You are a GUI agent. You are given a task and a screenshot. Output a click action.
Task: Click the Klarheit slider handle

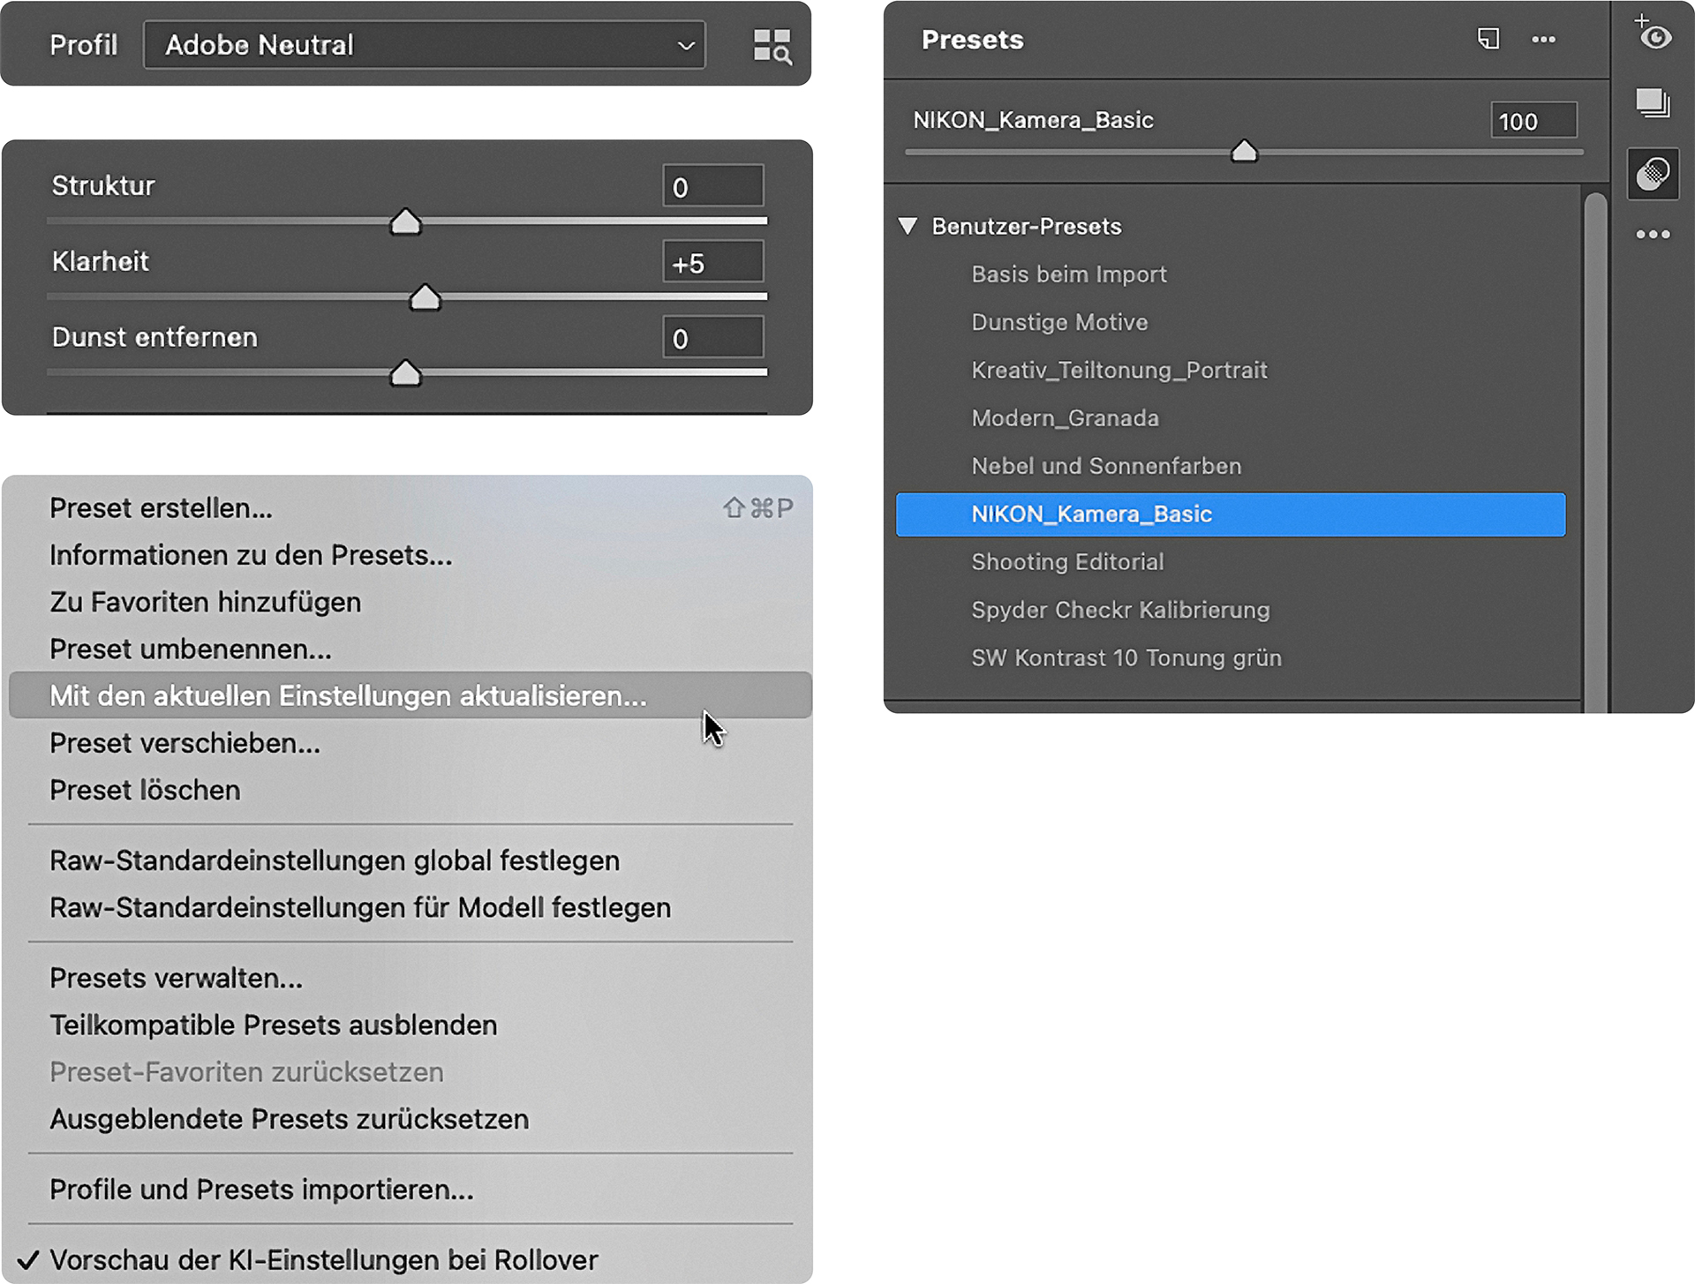click(x=425, y=298)
